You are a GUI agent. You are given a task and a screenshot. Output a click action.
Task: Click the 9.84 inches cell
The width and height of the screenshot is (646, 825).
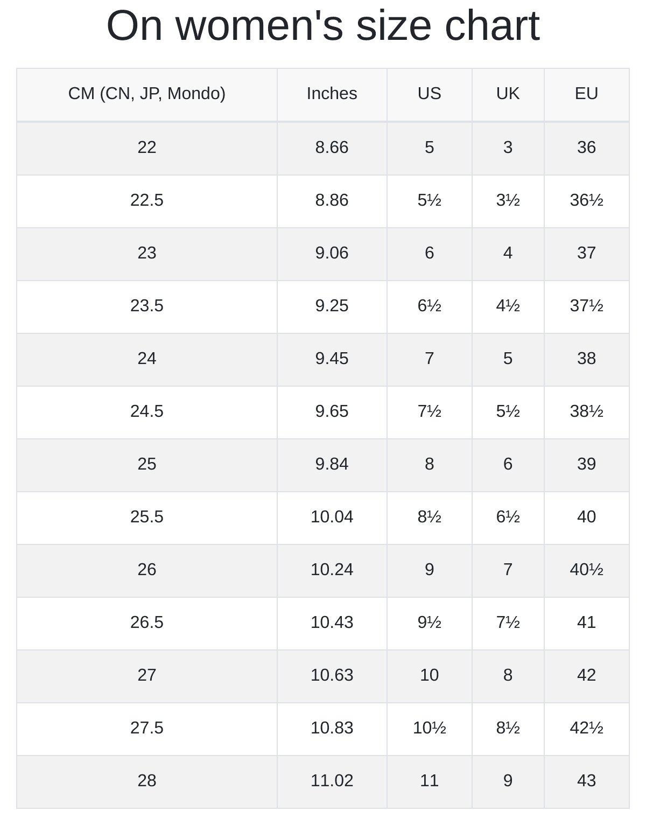[x=332, y=464]
